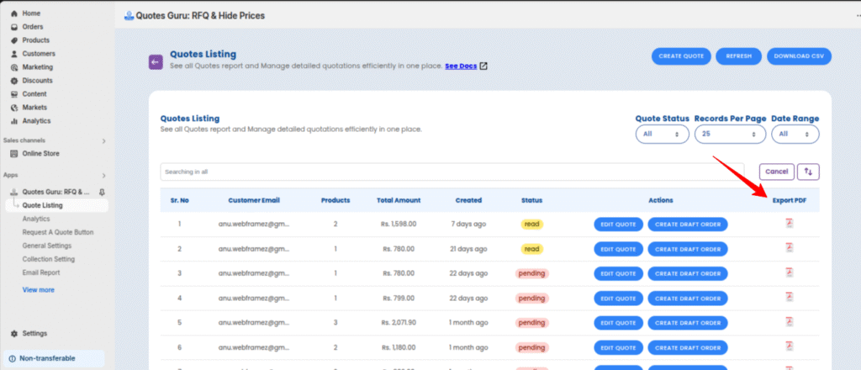Click the Cancel search button
The height and width of the screenshot is (370, 861).
pyautogui.click(x=776, y=172)
